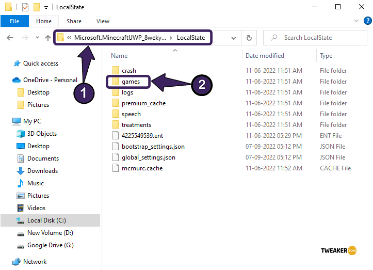Maximize the LocalState window
373x270 pixels.
(338, 7)
